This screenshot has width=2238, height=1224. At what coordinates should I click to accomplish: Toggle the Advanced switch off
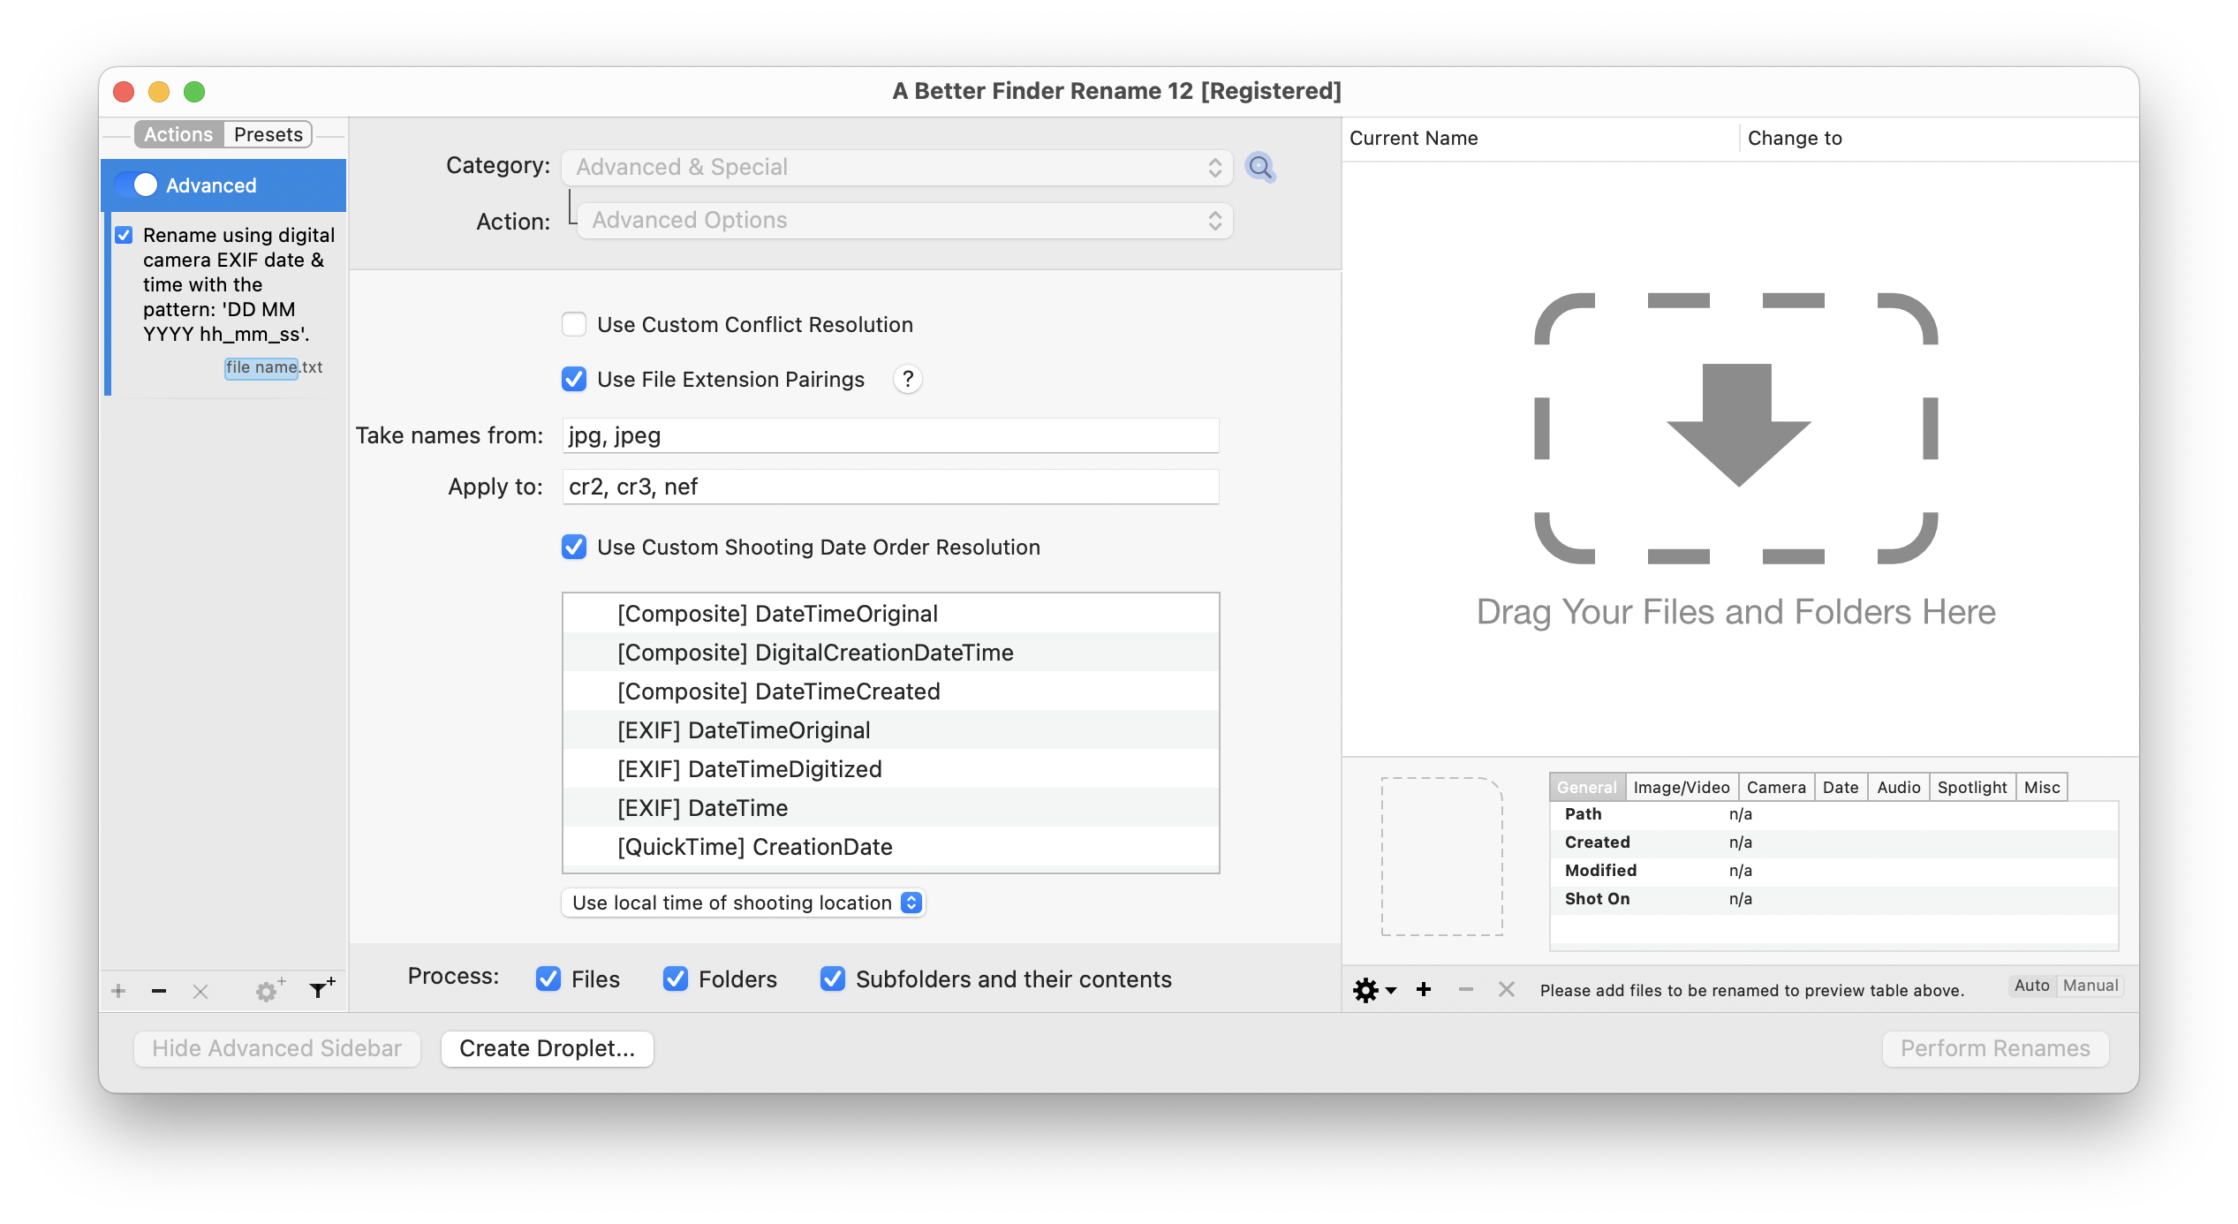click(x=136, y=185)
